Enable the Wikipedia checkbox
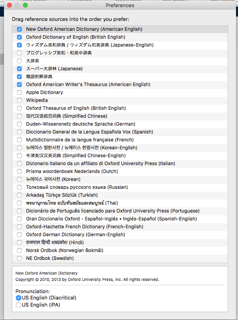This screenshot has height=320, width=238. [x=19, y=100]
